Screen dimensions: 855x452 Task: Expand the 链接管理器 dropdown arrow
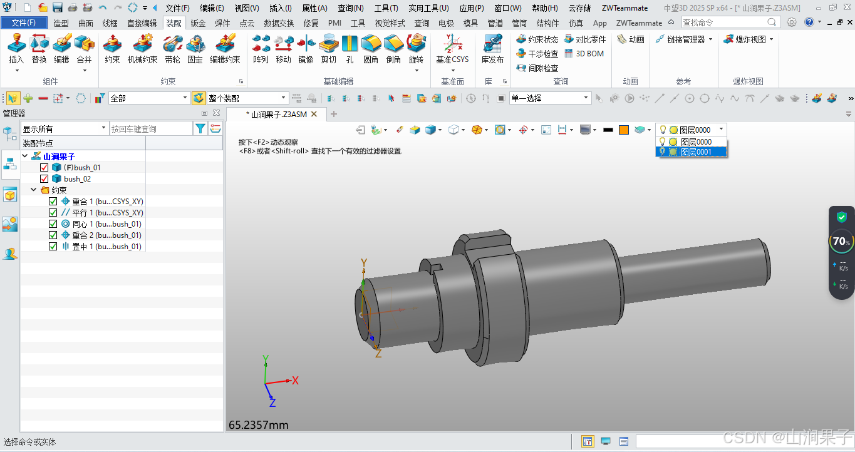point(710,39)
